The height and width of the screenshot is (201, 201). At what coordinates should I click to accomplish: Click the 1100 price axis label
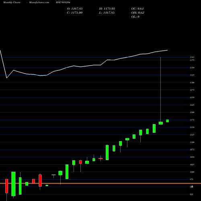(192, 142)
